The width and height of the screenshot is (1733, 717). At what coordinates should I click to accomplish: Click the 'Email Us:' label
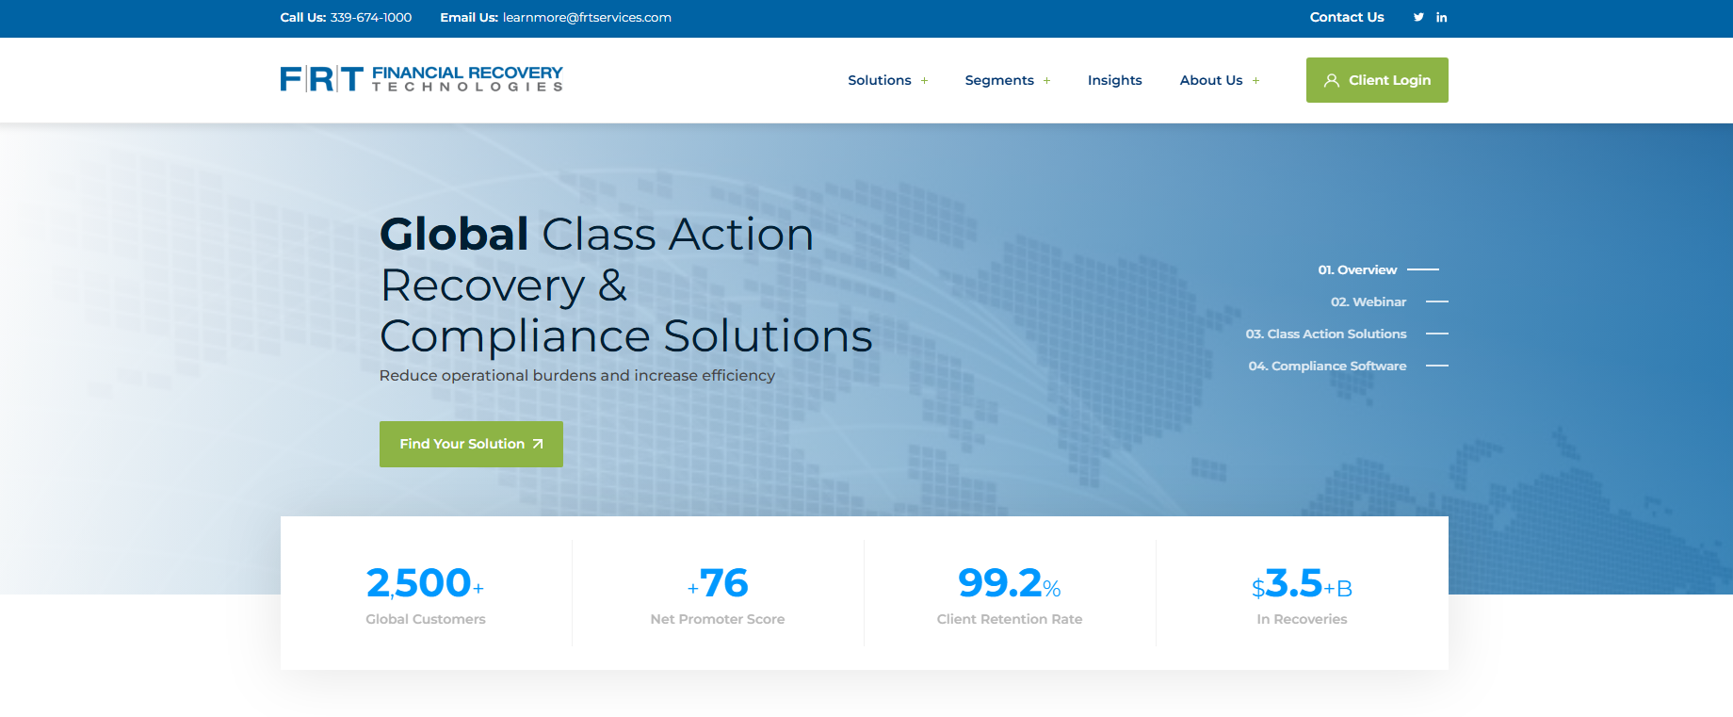click(469, 17)
